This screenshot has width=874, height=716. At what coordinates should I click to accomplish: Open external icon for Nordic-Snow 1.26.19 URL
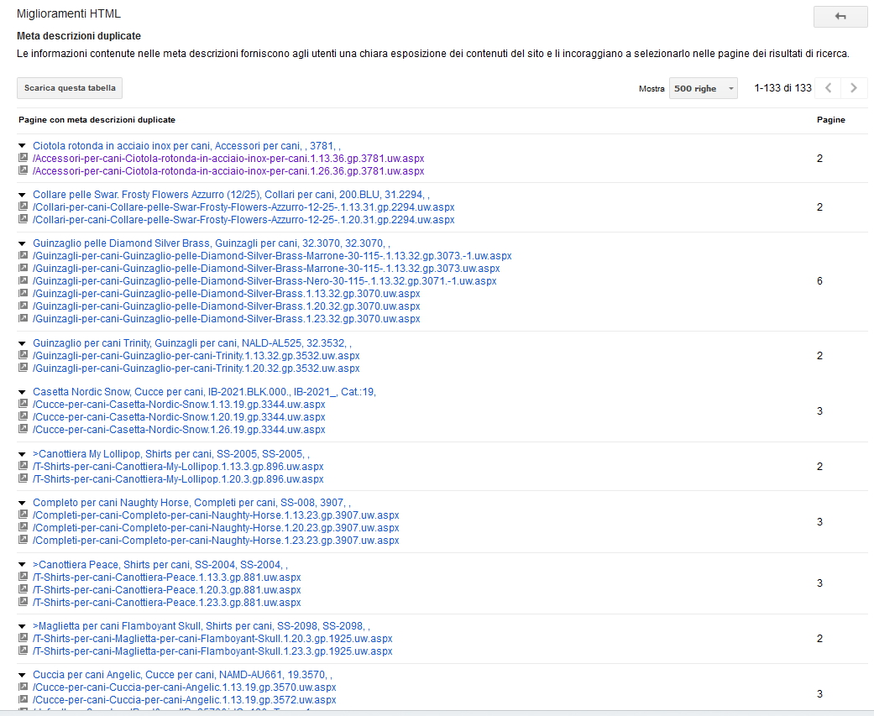click(23, 429)
